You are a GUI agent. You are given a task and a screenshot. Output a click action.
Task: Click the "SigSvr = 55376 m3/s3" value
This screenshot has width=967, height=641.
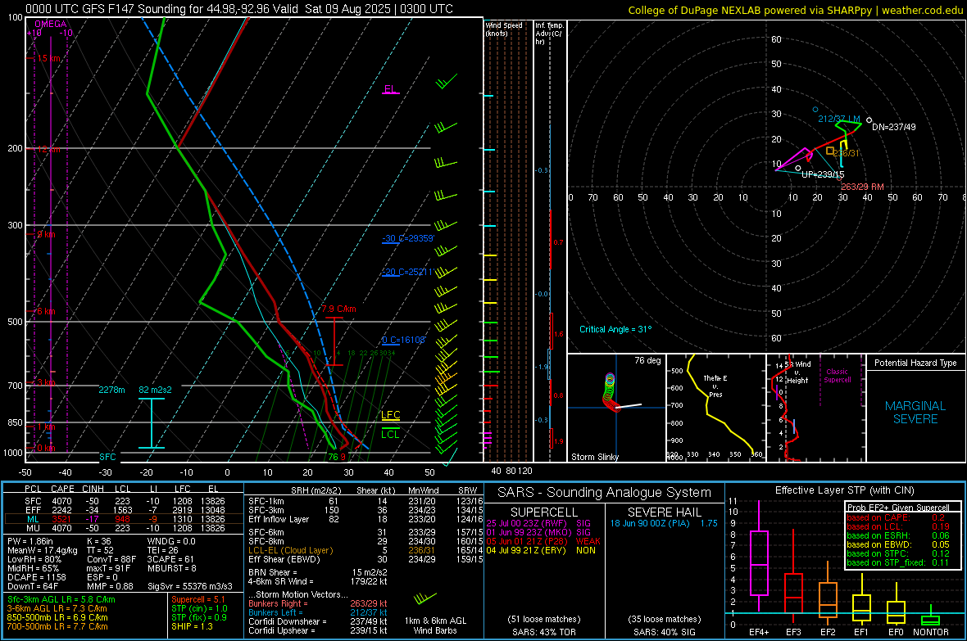pyautogui.click(x=190, y=586)
